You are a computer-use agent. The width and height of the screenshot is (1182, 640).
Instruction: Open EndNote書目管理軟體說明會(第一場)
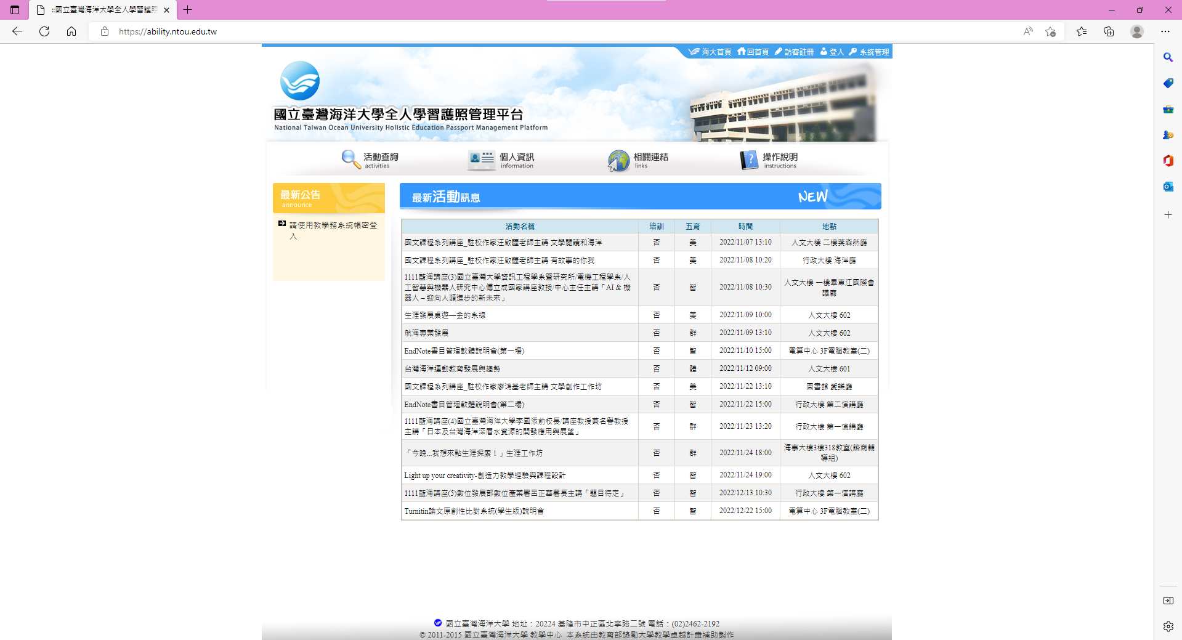click(464, 350)
